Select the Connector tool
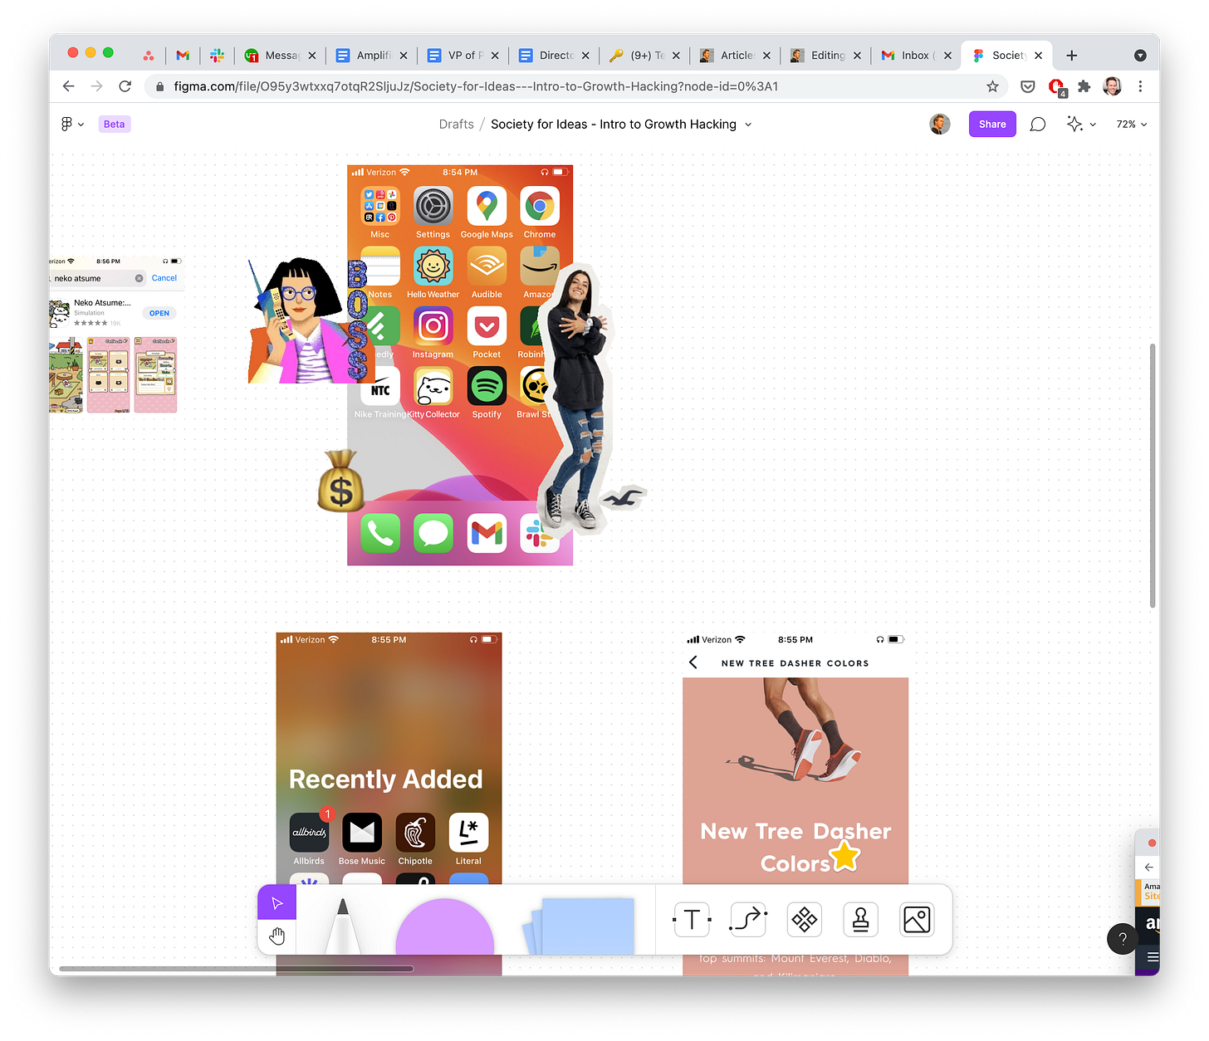 point(747,920)
